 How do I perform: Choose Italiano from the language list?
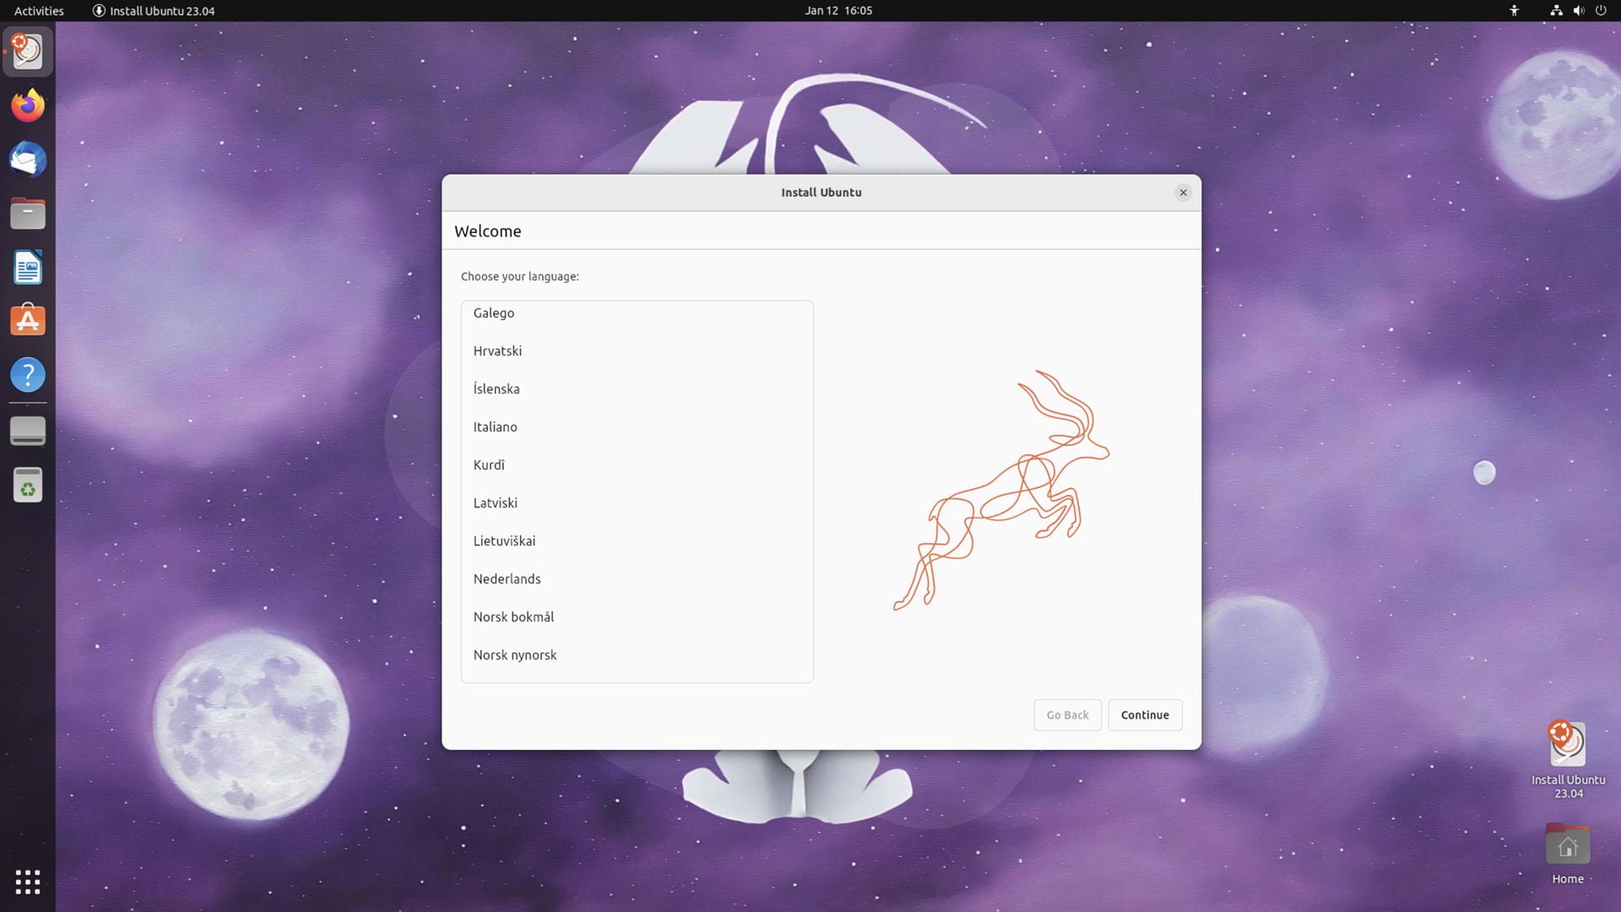click(x=637, y=427)
